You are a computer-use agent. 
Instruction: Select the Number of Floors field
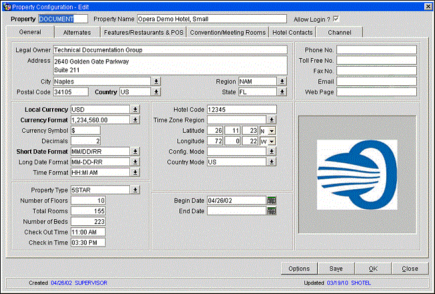point(89,200)
